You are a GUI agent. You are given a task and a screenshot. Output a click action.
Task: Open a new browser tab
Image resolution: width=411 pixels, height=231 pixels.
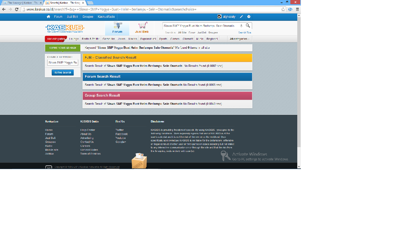[90, 3]
